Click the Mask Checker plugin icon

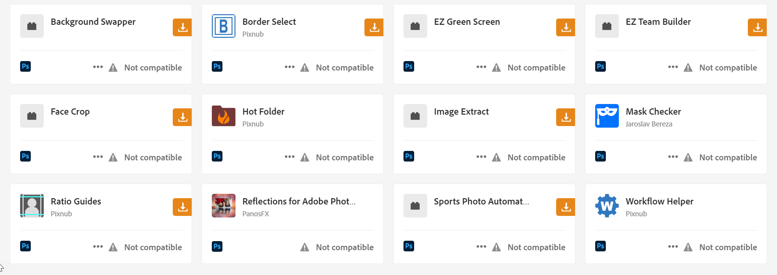pos(607,116)
